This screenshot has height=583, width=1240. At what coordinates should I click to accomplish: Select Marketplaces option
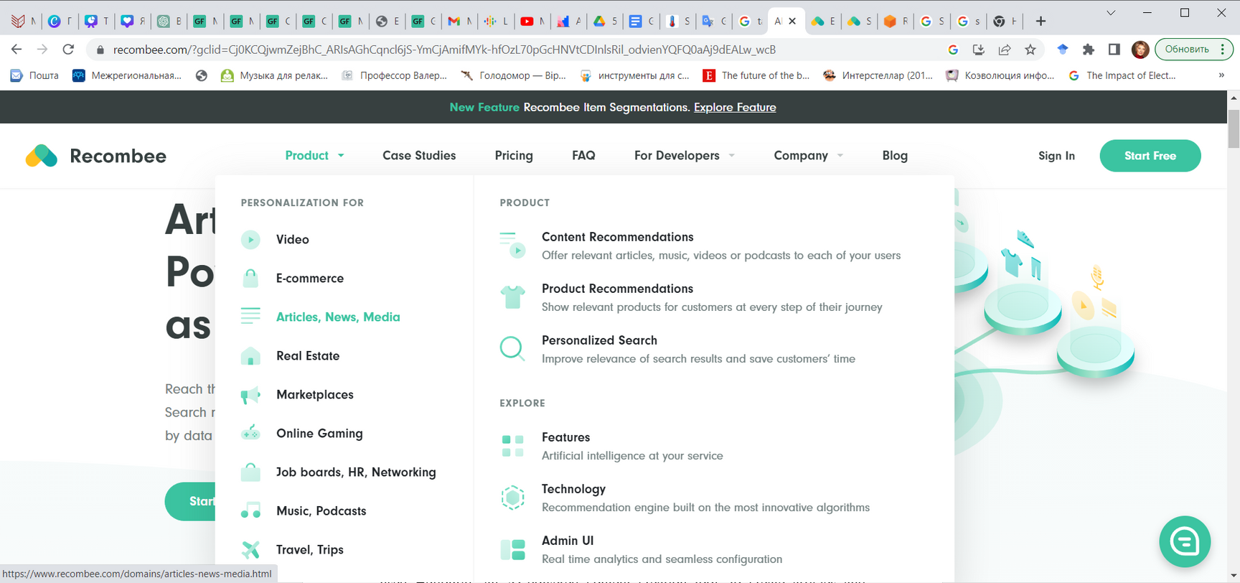(x=315, y=394)
